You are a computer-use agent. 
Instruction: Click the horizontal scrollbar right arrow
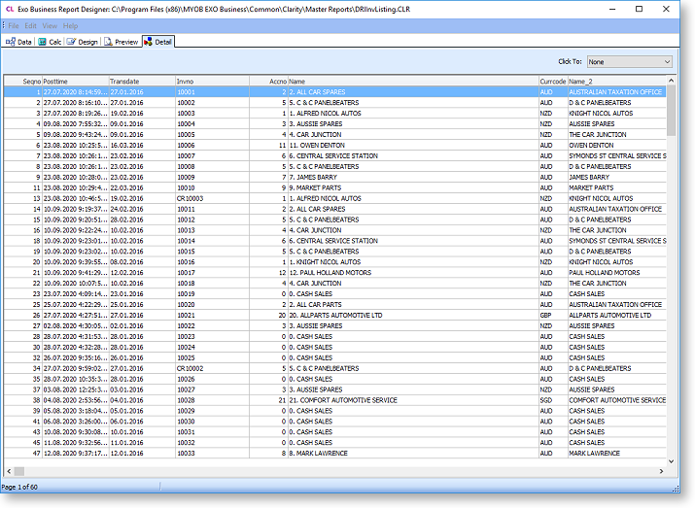661,471
